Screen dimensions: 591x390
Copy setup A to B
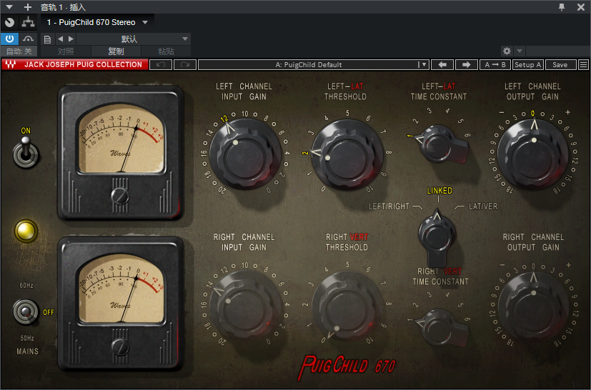pyautogui.click(x=495, y=64)
